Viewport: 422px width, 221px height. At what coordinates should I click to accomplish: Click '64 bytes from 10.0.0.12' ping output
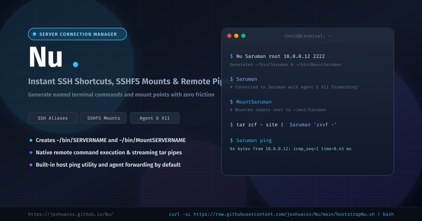tap(290, 149)
